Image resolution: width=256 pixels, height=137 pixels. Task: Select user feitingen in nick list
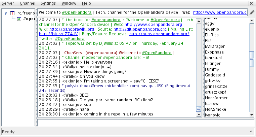pyautogui.click(x=213, y=64)
